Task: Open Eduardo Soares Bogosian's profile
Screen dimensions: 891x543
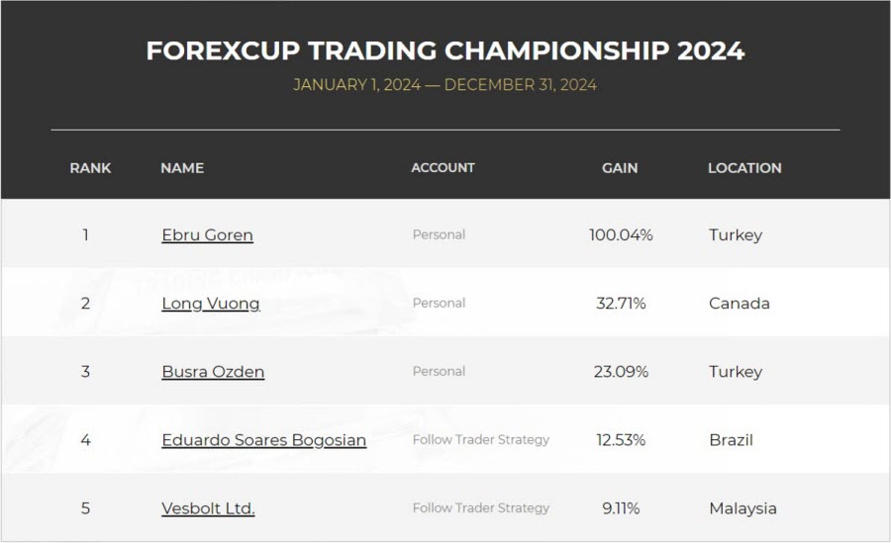Action: (x=263, y=440)
